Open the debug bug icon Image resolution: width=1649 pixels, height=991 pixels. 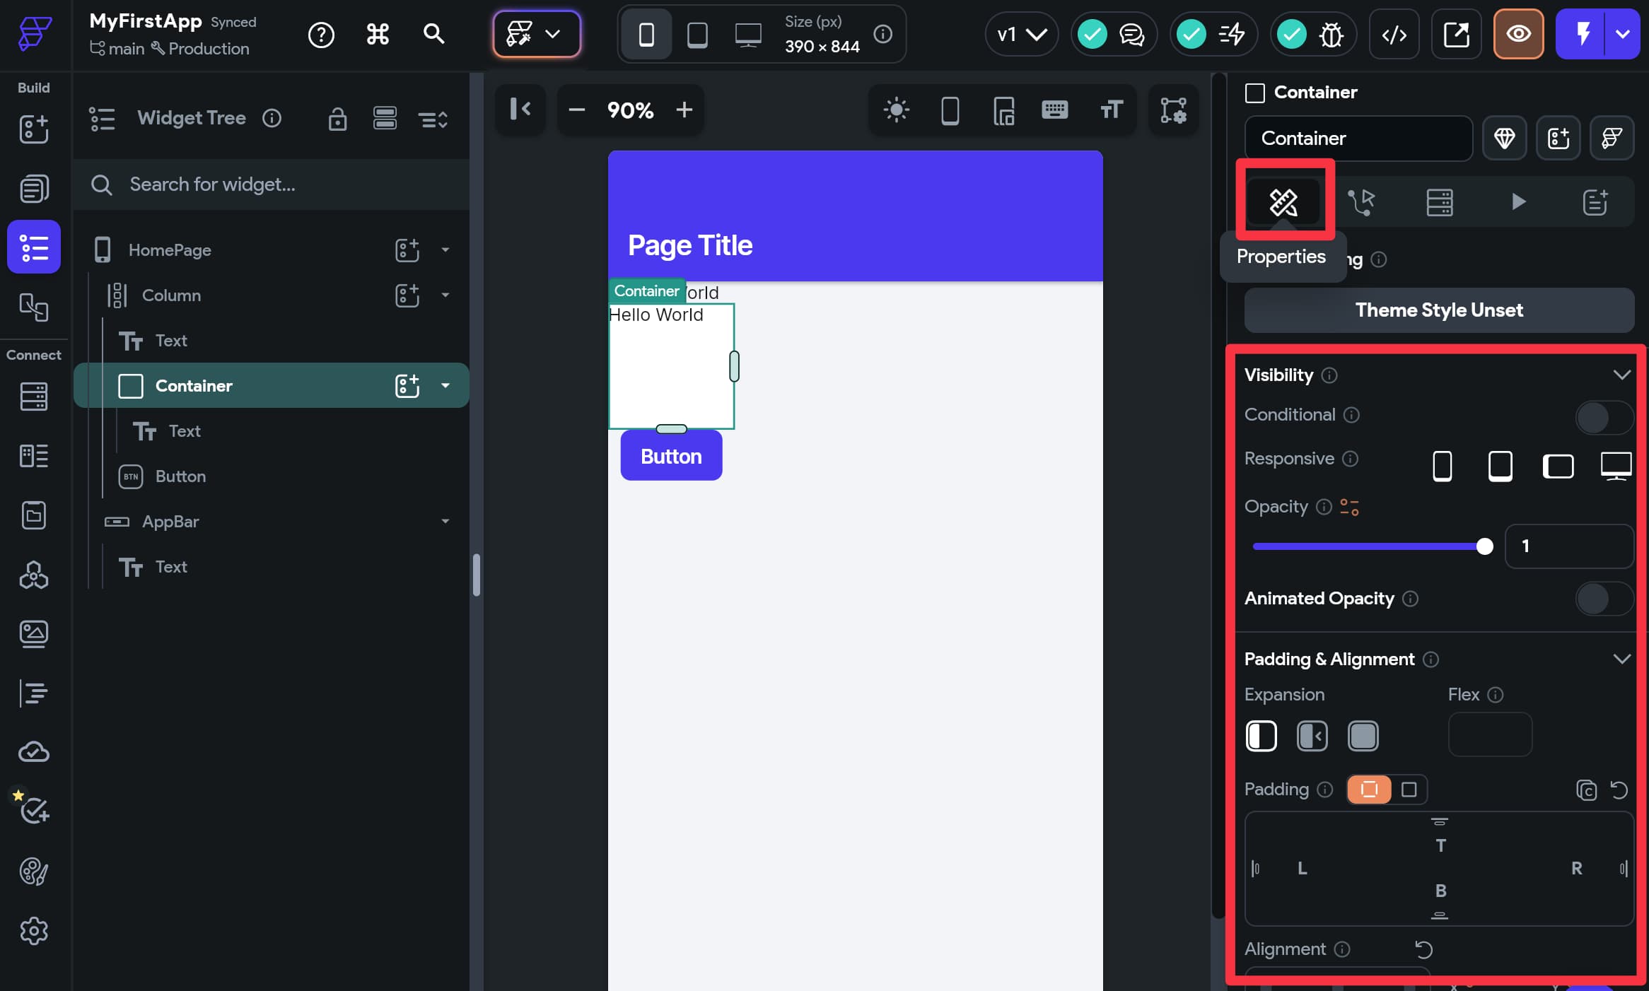coord(1332,34)
